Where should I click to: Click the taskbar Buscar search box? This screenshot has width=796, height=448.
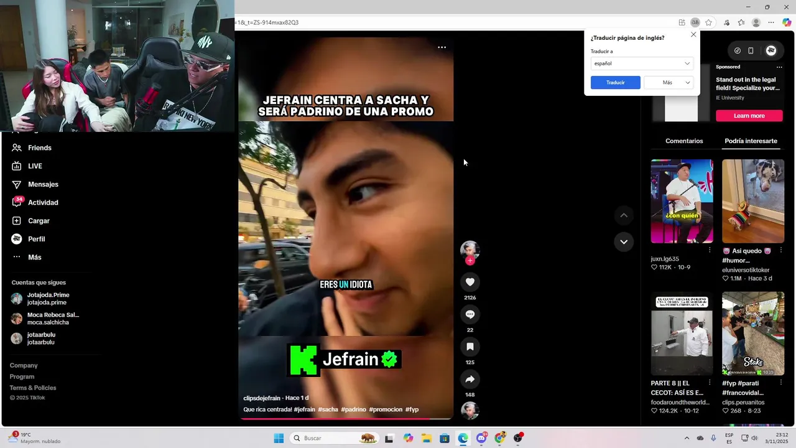click(x=335, y=438)
